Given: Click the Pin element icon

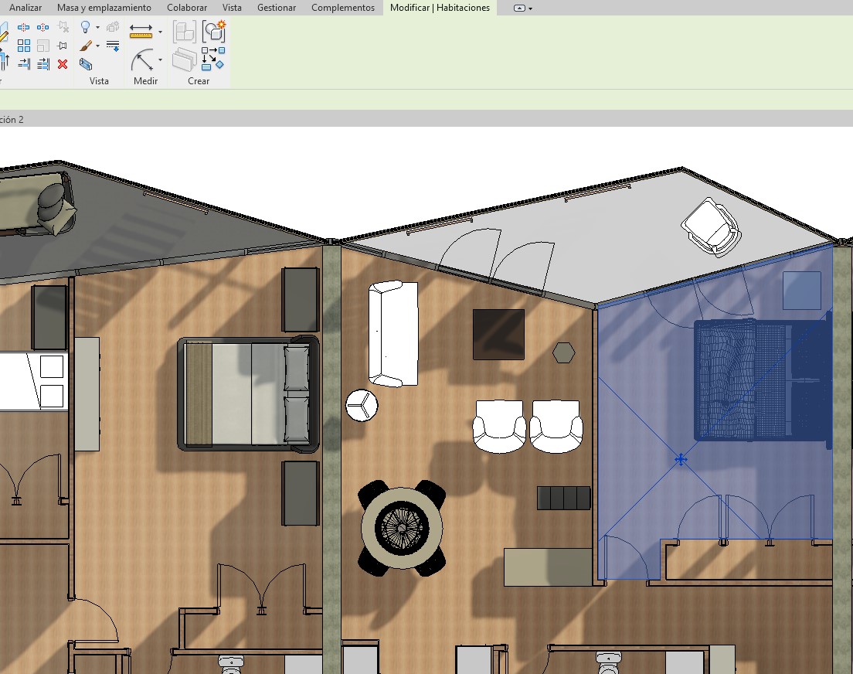Looking at the screenshot, I should pos(63,46).
